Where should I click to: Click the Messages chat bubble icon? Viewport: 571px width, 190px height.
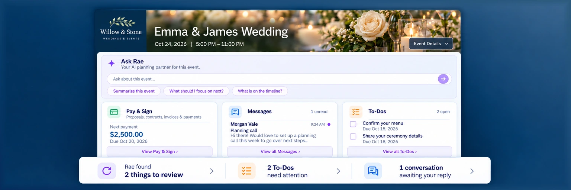(x=235, y=112)
